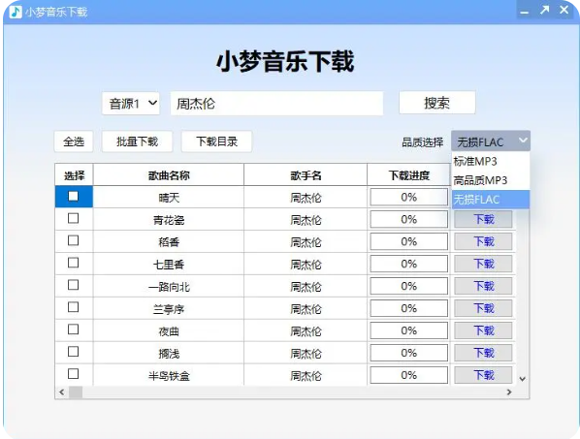Select the song name cell 青花瓷

point(169,220)
